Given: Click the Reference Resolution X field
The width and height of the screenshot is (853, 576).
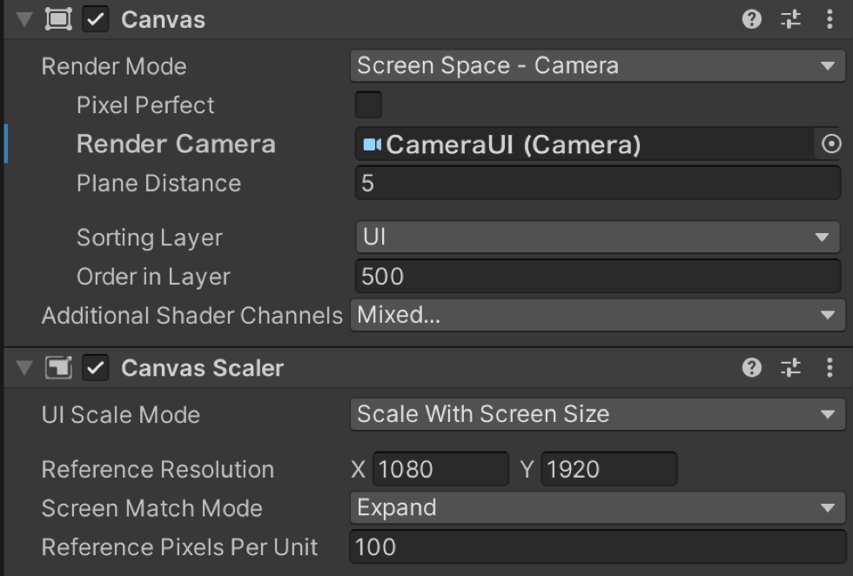Looking at the screenshot, I should click(440, 470).
